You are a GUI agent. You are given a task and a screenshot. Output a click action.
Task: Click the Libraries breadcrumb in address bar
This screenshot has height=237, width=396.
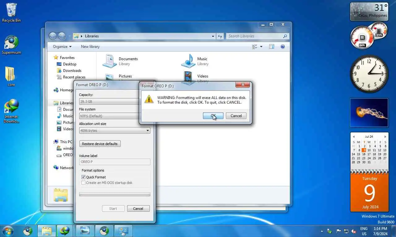click(92, 36)
